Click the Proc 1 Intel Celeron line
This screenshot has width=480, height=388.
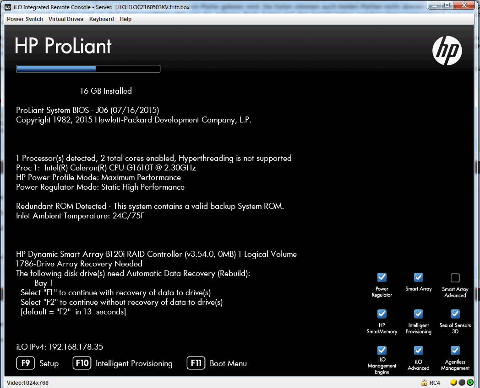pos(106,168)
